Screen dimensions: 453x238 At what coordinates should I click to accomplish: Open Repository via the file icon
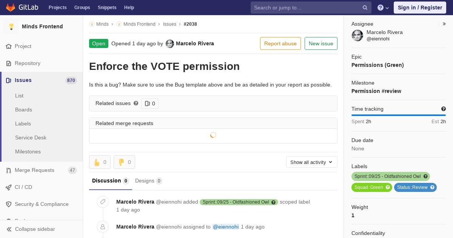coord(9,63)
